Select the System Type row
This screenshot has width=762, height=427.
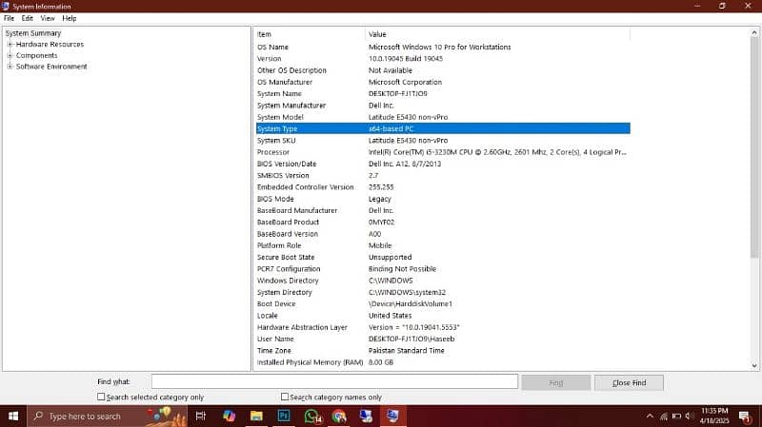tap(443, 128)
